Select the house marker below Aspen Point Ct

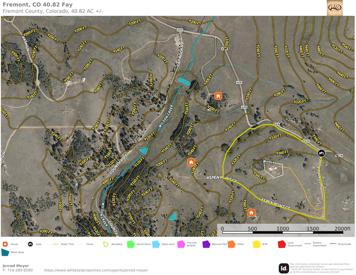251,212
